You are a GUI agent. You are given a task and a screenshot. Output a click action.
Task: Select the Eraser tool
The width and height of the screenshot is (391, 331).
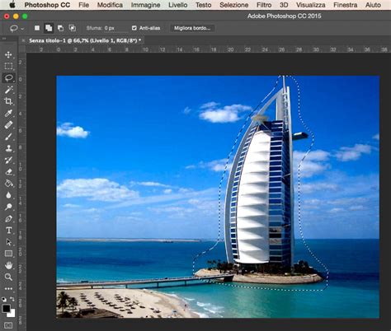[x=8, y=172]
